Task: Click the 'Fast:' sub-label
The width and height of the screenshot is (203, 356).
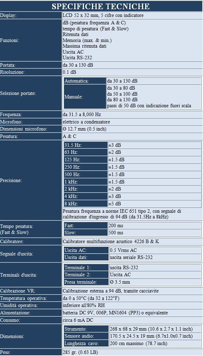Action: (86, 226)
